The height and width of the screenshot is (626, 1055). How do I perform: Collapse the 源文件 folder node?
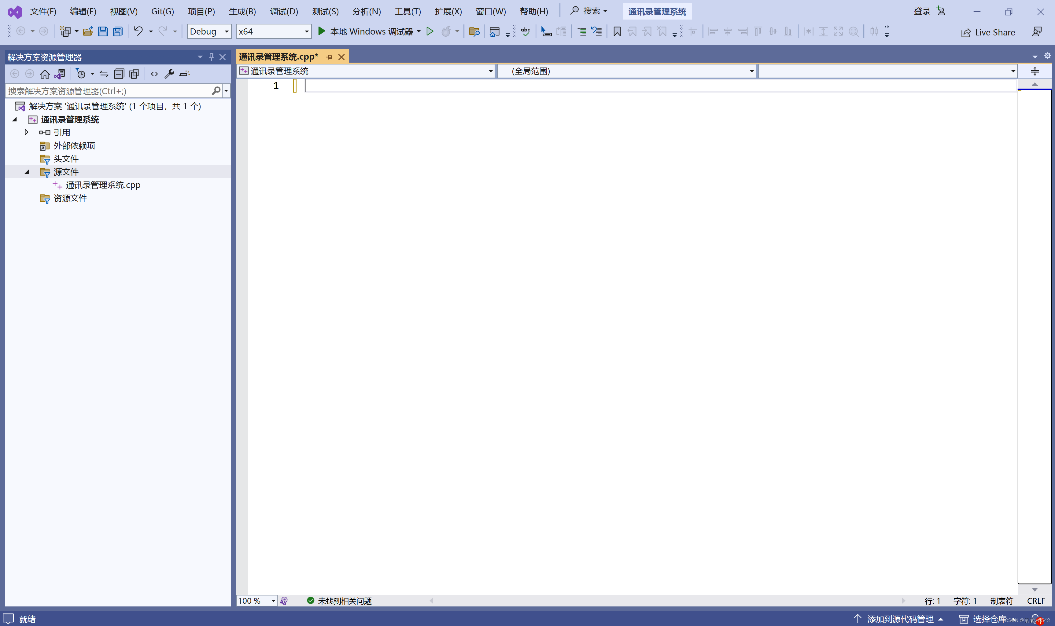pyautogui.click(x=27, y=172)
